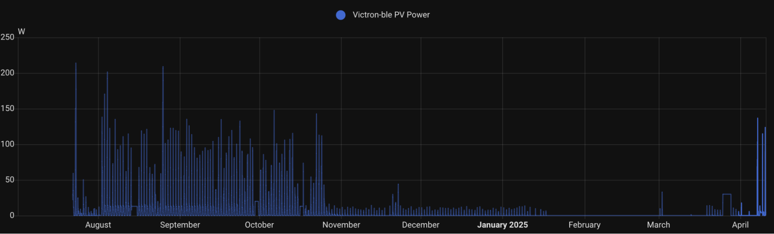Image resolution: width=774 pixels, height=234 pixels.
Task: Click the blue legend circle for PV Power
Action: tap(341, 15)
